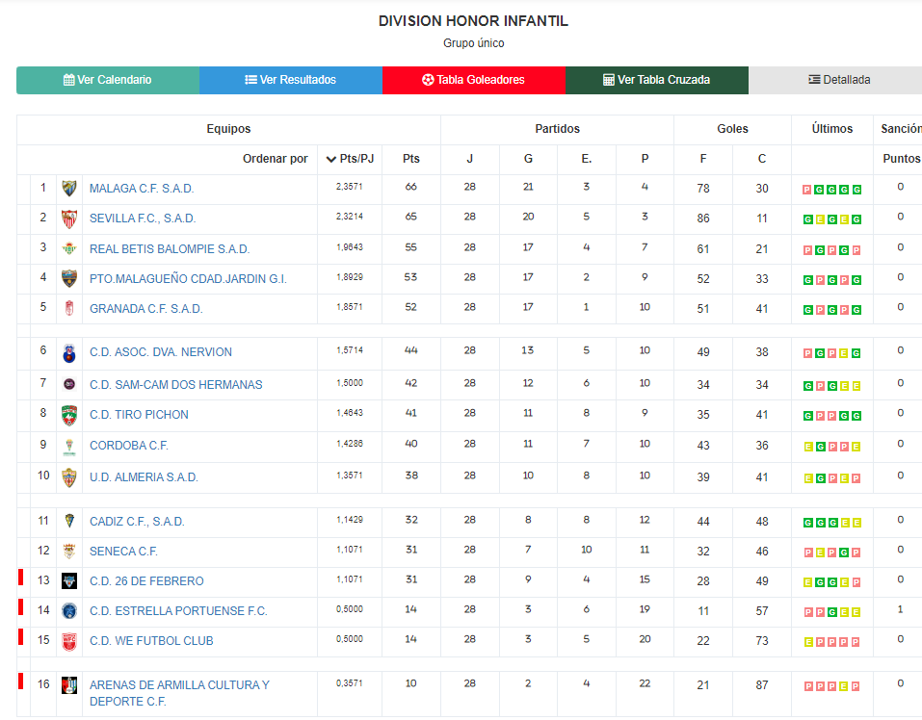The height and width of the screenshot is (720, 922).
Task: Click the DIVISION HONOR INFANTIL heading
Action: click(473, 21)
